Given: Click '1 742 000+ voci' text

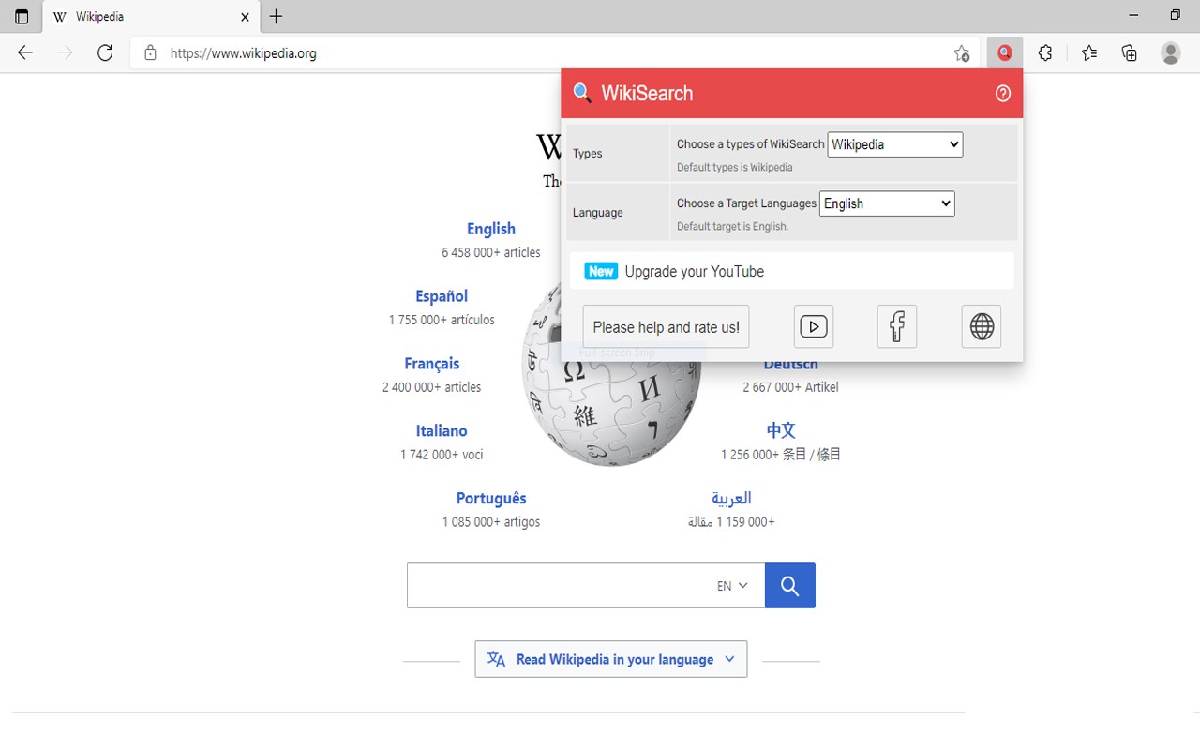Looking at the screenshot, I should (x=442, y=455).
